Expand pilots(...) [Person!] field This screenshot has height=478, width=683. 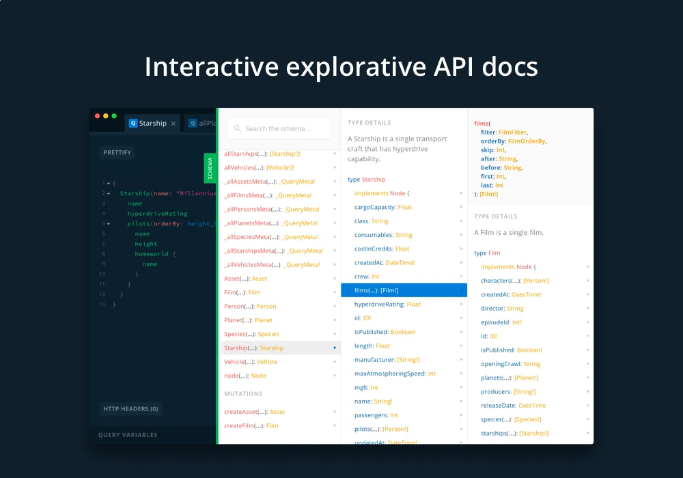pos(462,429)
